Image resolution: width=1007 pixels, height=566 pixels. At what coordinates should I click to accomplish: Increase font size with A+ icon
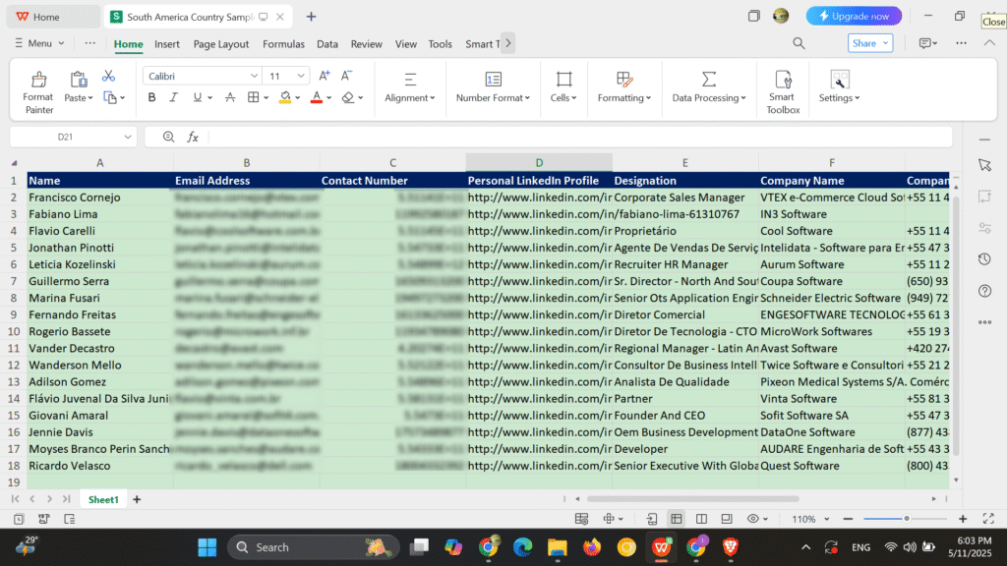click(x=325, y=76)
